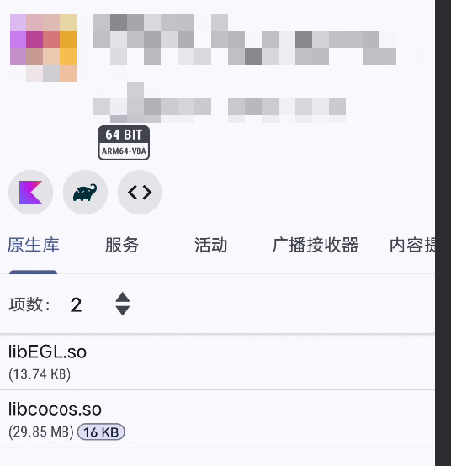Image resolution: width=451 pixels, height=466 pixels.
Task: Switch to the 服务 tab
Action: pyautogui.click(x=122, y=245)
